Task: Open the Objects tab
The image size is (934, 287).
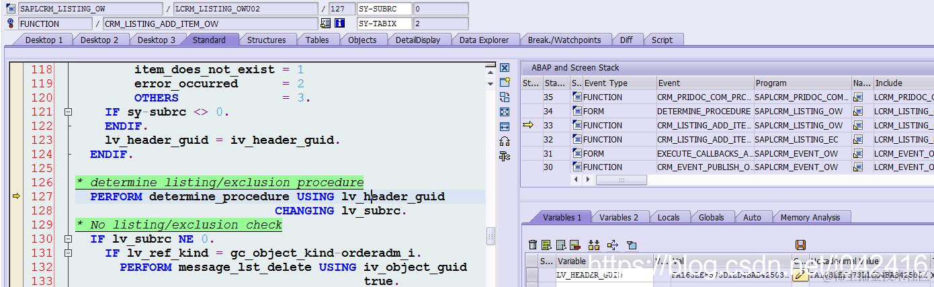Action: pos(362,40)
